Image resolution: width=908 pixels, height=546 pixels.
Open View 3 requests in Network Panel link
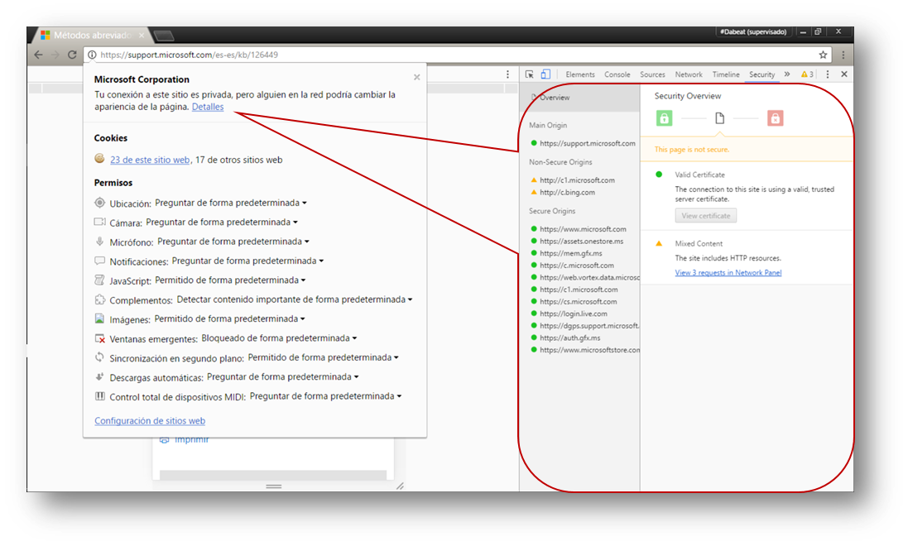point(728,273)
